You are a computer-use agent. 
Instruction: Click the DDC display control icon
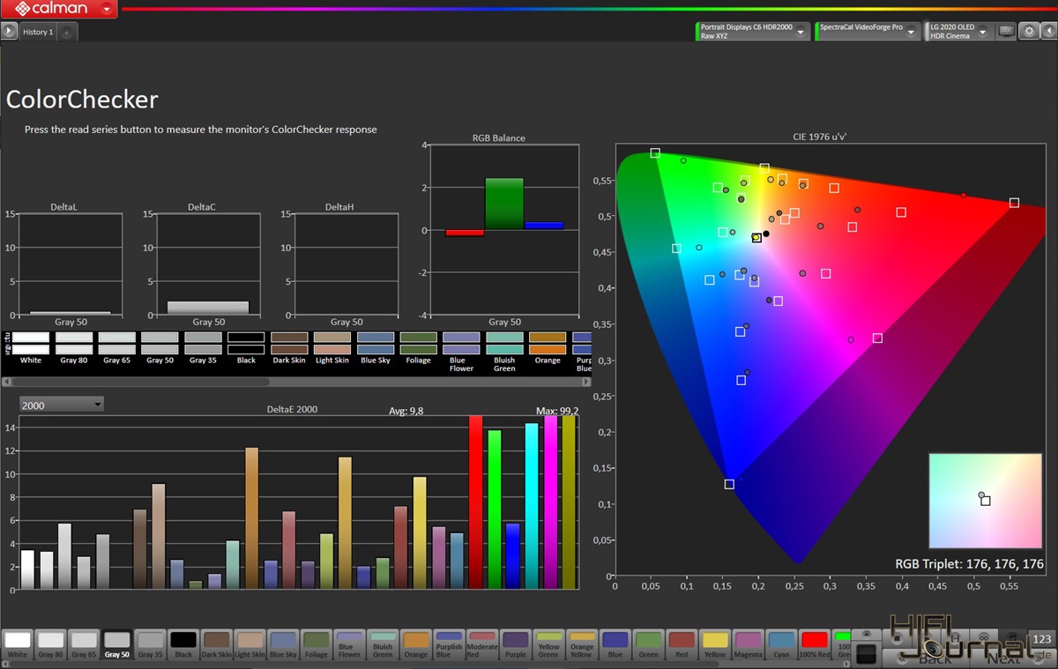[x=1006, y=32]
